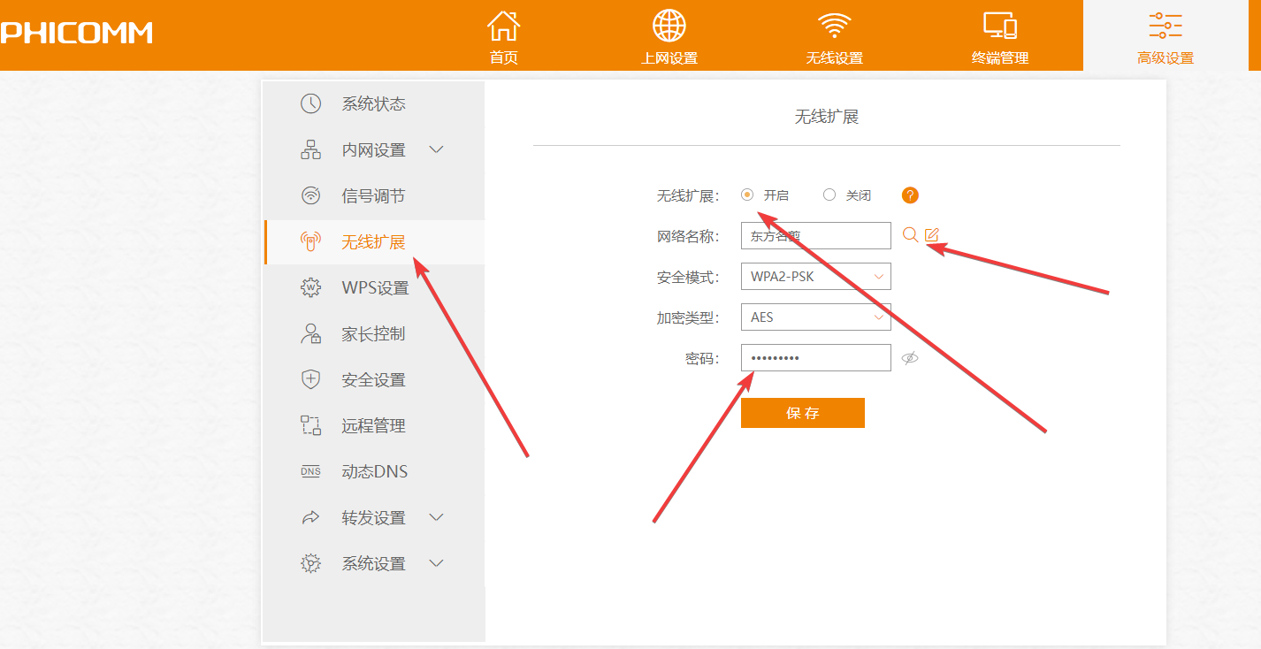Open the 高级设置 sliders icon
1261x649 pixels.
(1165, 26)
